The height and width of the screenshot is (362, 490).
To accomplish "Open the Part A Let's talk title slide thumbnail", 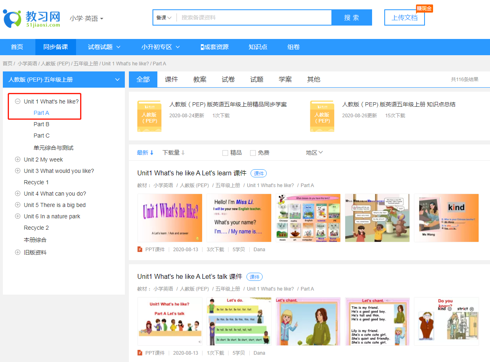I will click(170, 321).
